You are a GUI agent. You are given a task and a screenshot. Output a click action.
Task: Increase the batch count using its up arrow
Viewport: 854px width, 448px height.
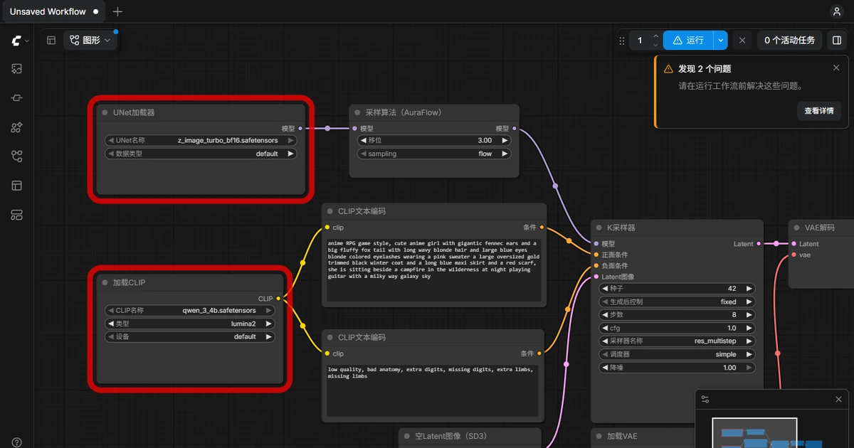[655, 36]
